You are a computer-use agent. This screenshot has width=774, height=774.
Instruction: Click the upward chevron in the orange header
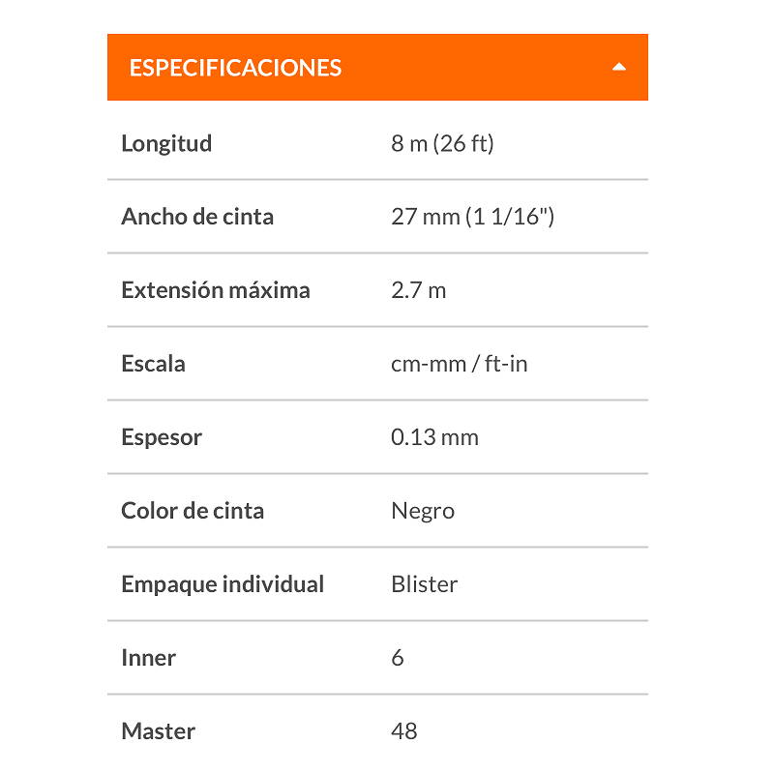[x=620, y=67]
